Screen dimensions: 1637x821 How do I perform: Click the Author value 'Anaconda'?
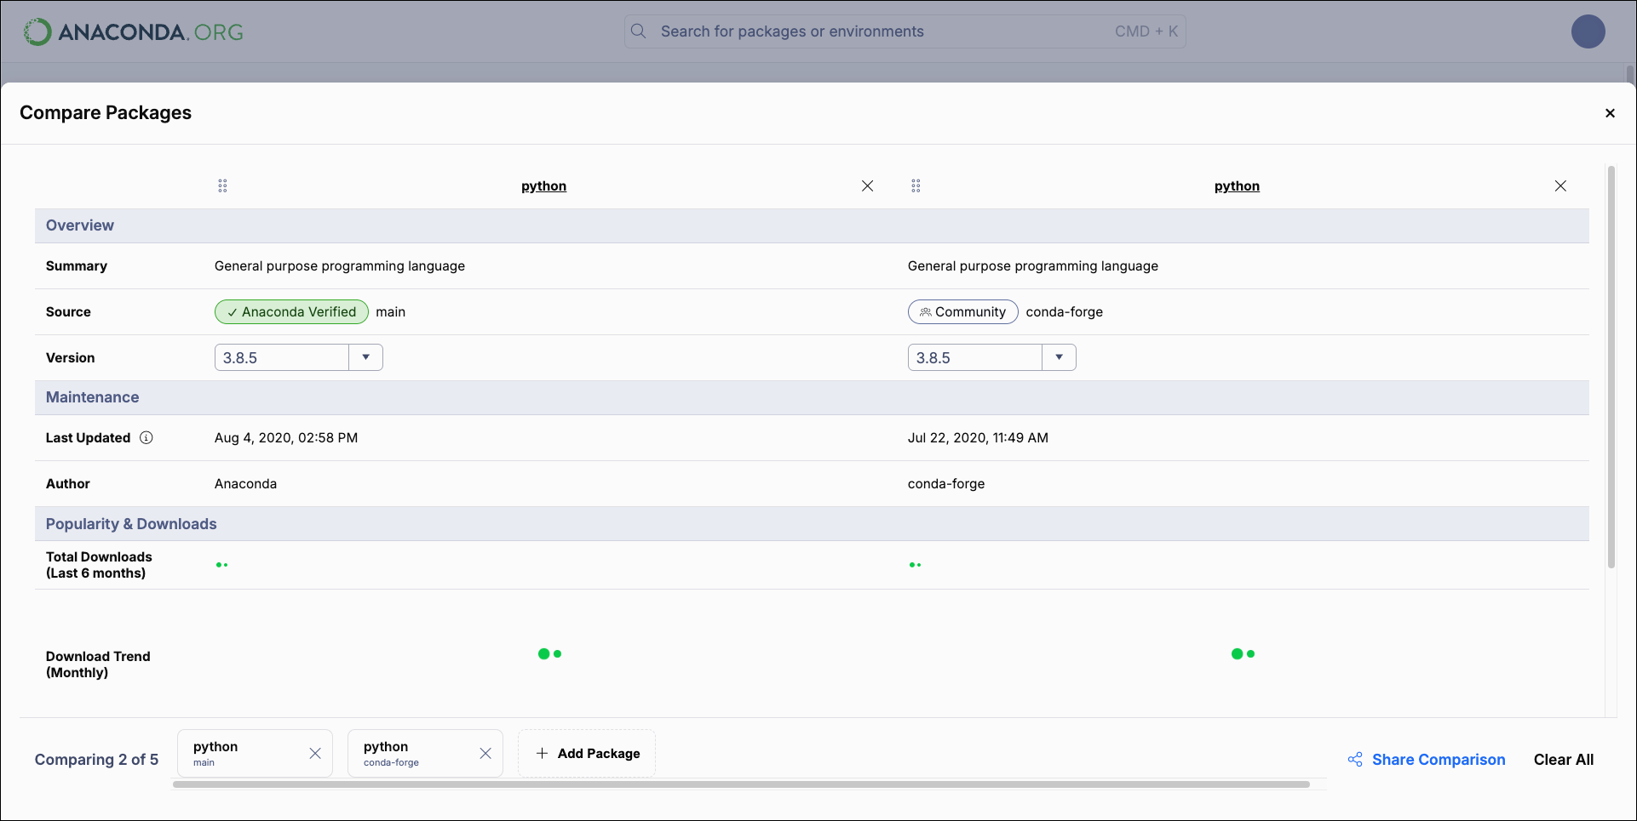pyautogui.click(x=245, y=484)
